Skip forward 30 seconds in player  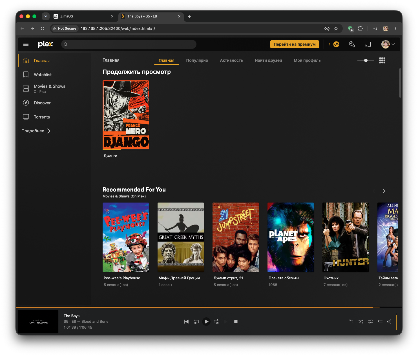[x=216, y=322]
